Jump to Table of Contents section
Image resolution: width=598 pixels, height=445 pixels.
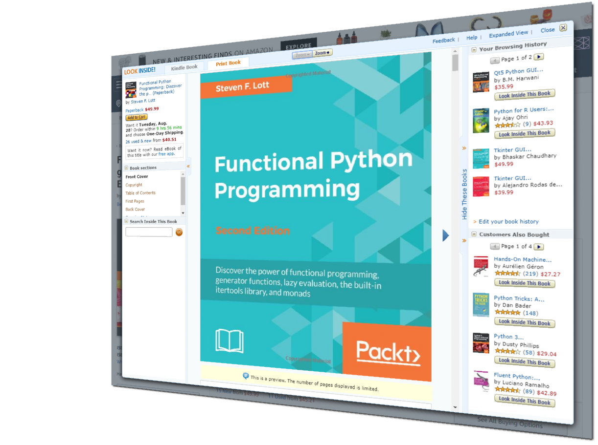(x=140, y=193)
